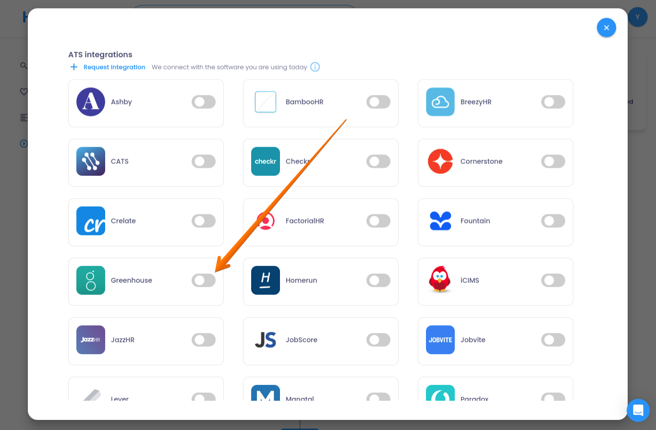Toggle the Checkr integration switch

(378, 162)
